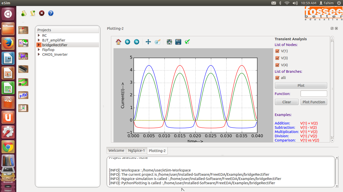Click the plot back arrow icon
The height and width of the screenshot is (192, 343).
128,42
